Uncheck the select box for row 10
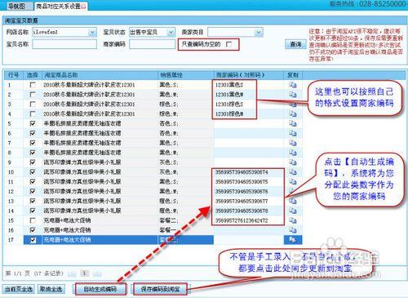Viewport: 408px width, 298px height. [x=33, y=172]
